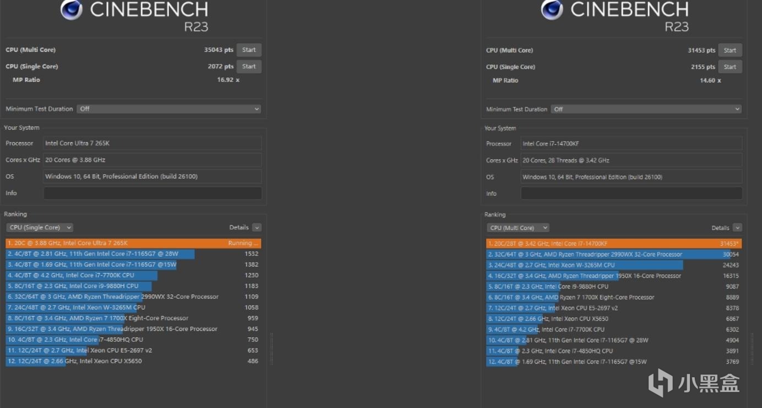The height and width of the screenshot is (408, 762).
Task: Select i9-9880H row in Multi Core ranking
Action: 614,286
